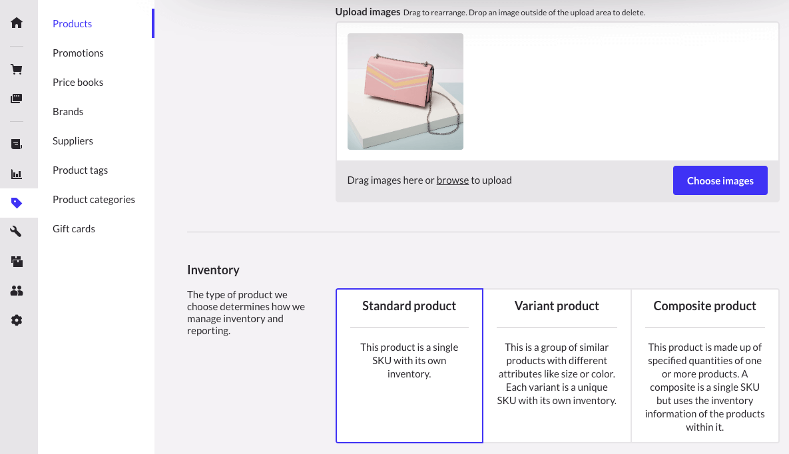Go to the Home icon in sidebar
The height and width of the screenshot is (454, 789).
[x=17, y=23]
